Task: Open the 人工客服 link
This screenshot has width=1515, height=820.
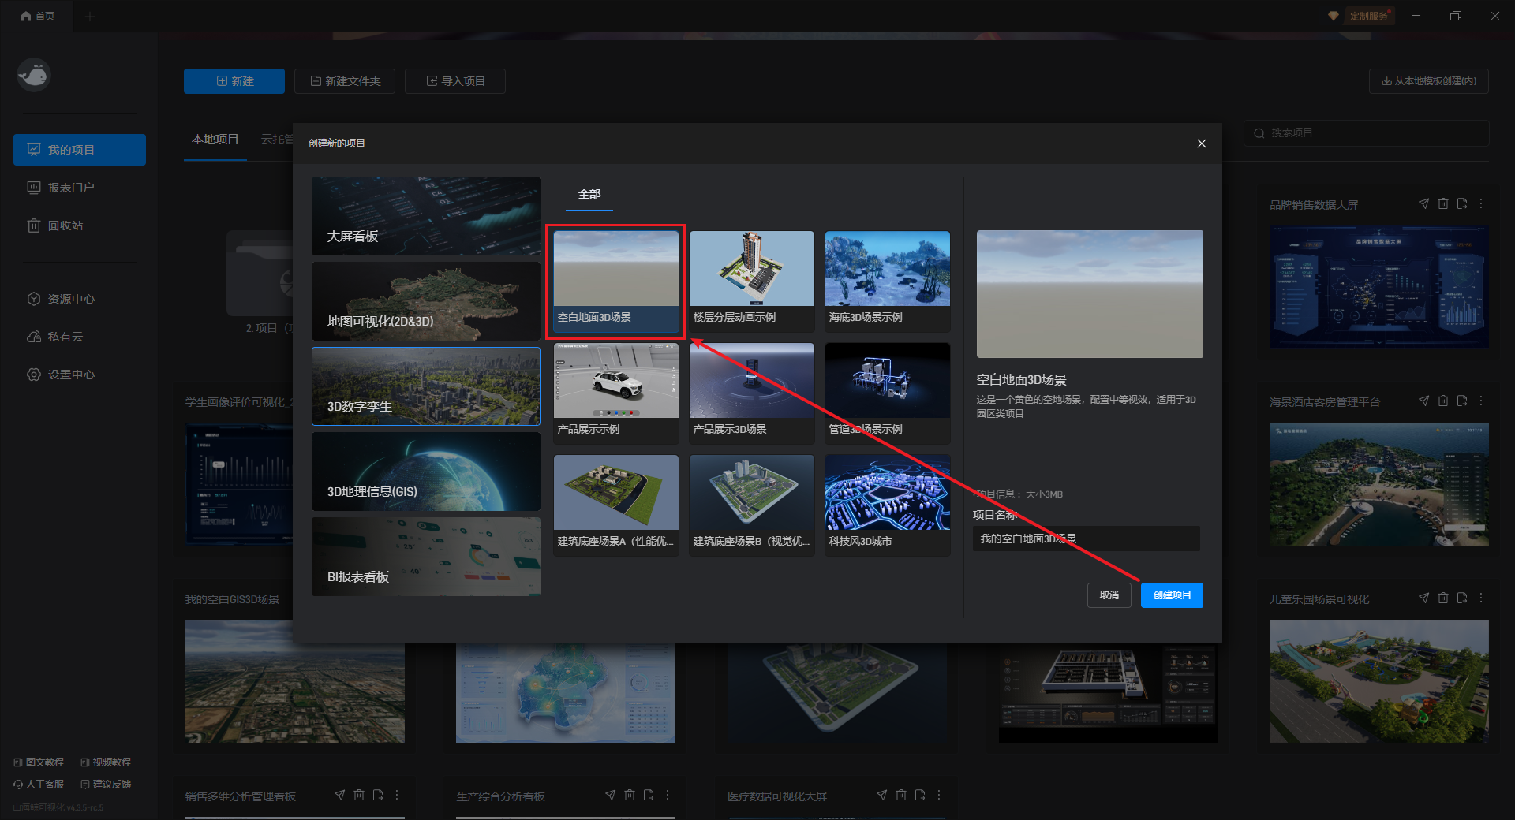Action: (39, 785)
